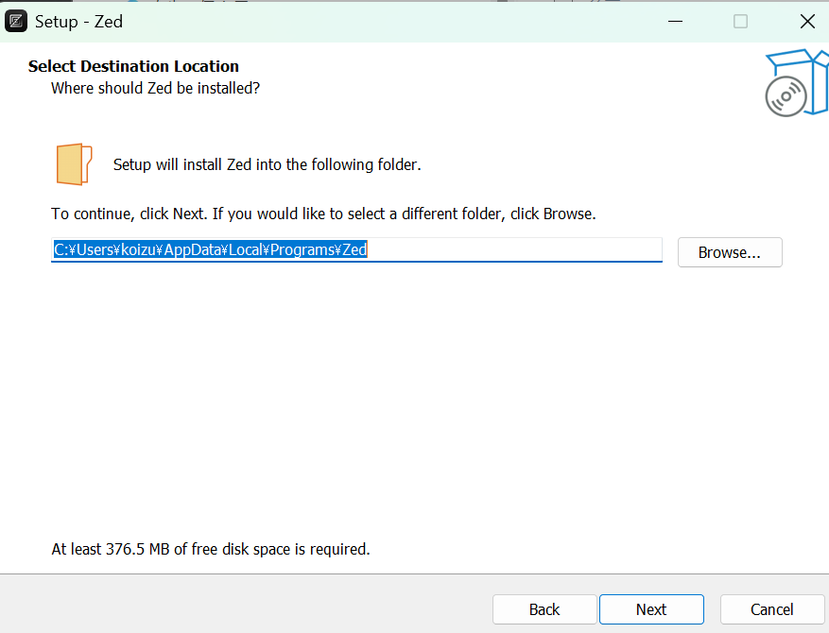Click 'Where should Zed be installed?' text
The image size is (829, 633).
[x=155, y=88]
